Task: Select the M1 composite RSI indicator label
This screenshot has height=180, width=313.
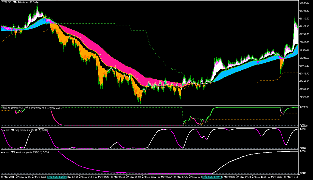Action: 25,130
